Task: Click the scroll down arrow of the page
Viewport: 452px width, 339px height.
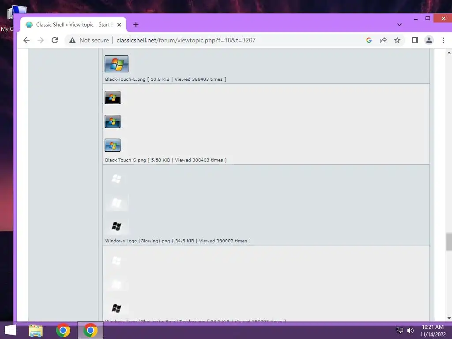Action: click(x=449, y=318)
